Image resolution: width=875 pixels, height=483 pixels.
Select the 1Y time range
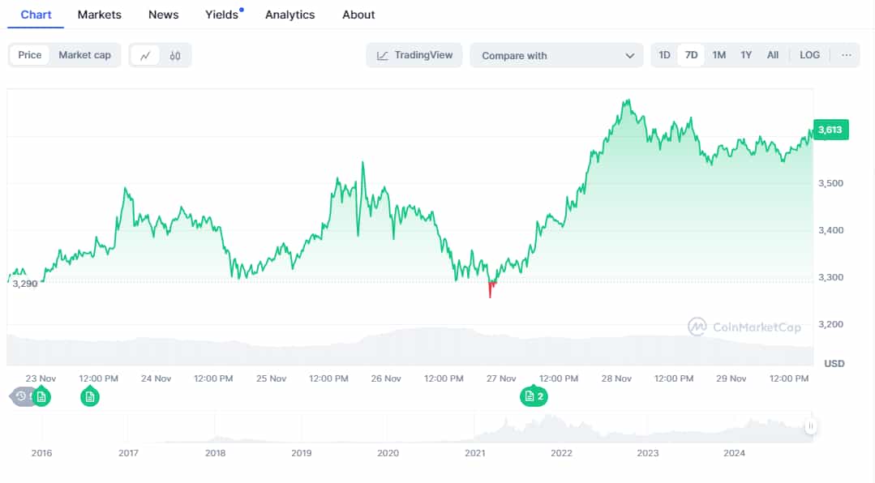pos(746,55)
